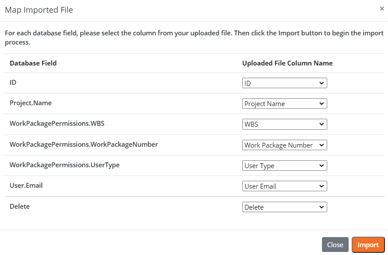This screenshot has width=388, height=255.
Task: Open the ID column dropdown
Action: (284, 83)
